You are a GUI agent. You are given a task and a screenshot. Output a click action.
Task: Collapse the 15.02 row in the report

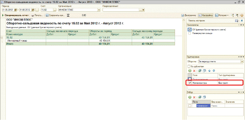(x=2, y=38)
